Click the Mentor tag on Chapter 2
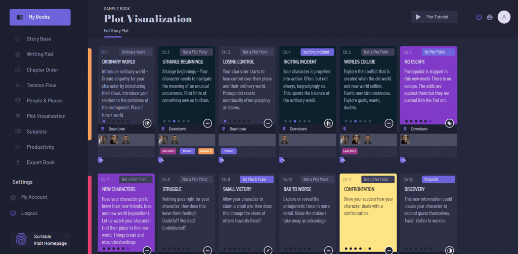Screen dimensions: 518x254 (x=187, y=151)
